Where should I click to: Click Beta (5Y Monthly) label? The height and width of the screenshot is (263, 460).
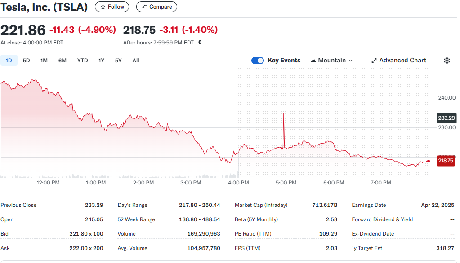click(256, 219)
